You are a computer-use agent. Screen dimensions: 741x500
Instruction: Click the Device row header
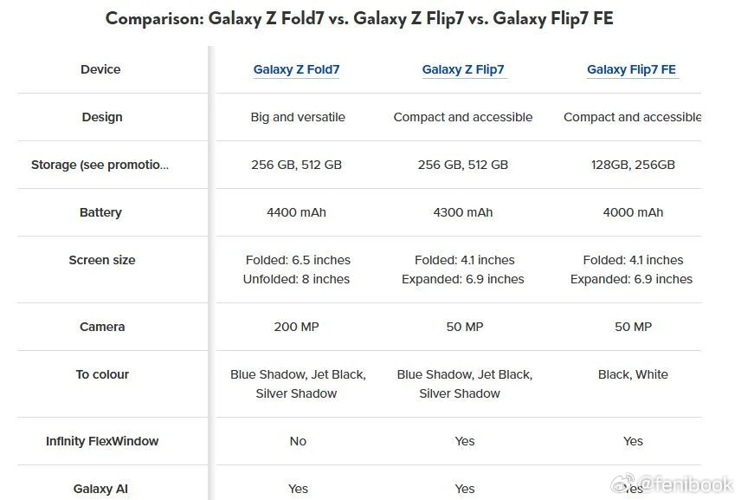(x=100, y=69)
